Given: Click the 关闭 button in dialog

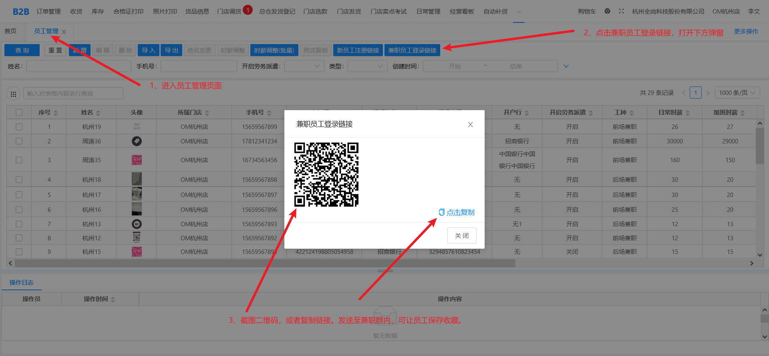Looking at the screenshot, I should click(461, 235).
